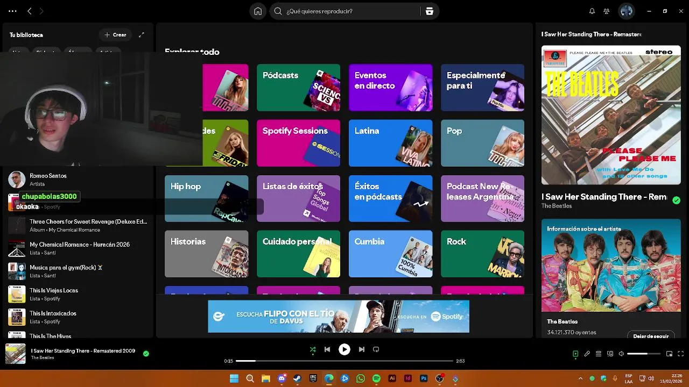
Task: Open song title link in bottom bar
Action: 83,351
